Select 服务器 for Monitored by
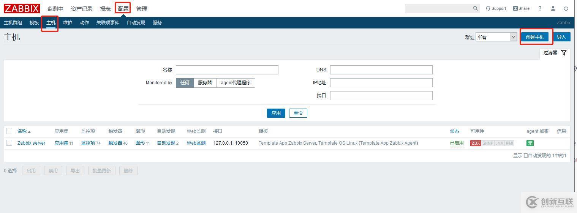577x213 pixels. tap(205, 83)
